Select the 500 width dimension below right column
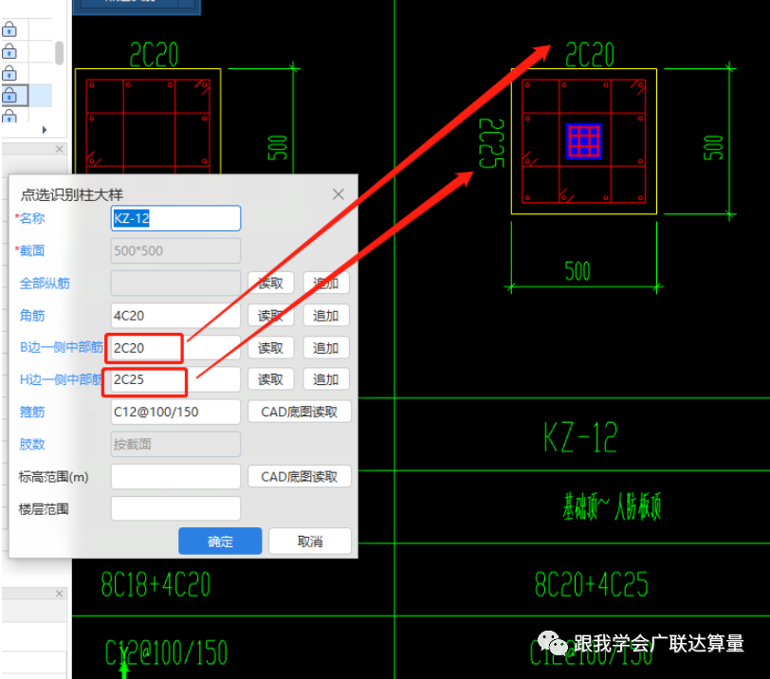 point(577,271)
